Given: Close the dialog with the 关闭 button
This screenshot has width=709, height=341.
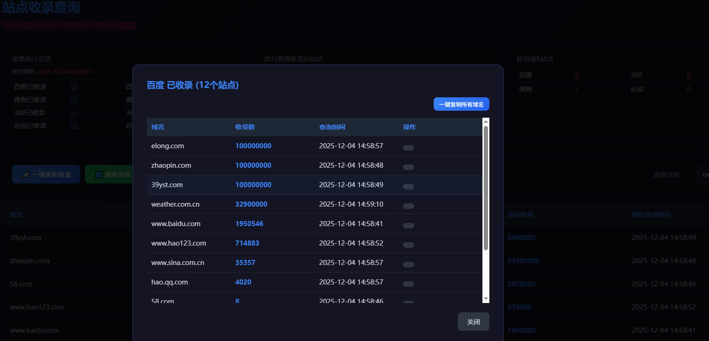Looking at the screenshot, I should pos(473,322).
